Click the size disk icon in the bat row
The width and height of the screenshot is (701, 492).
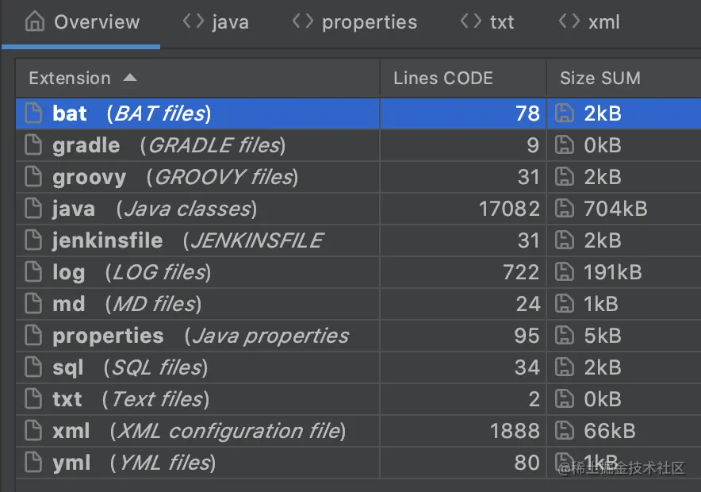pos(564,113)
